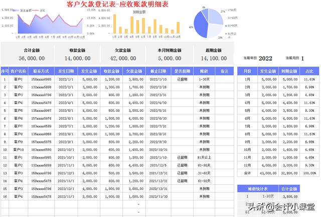Select the 当前月份 value 1
This screenshot has width=321, height=217.
pos(302,59)
